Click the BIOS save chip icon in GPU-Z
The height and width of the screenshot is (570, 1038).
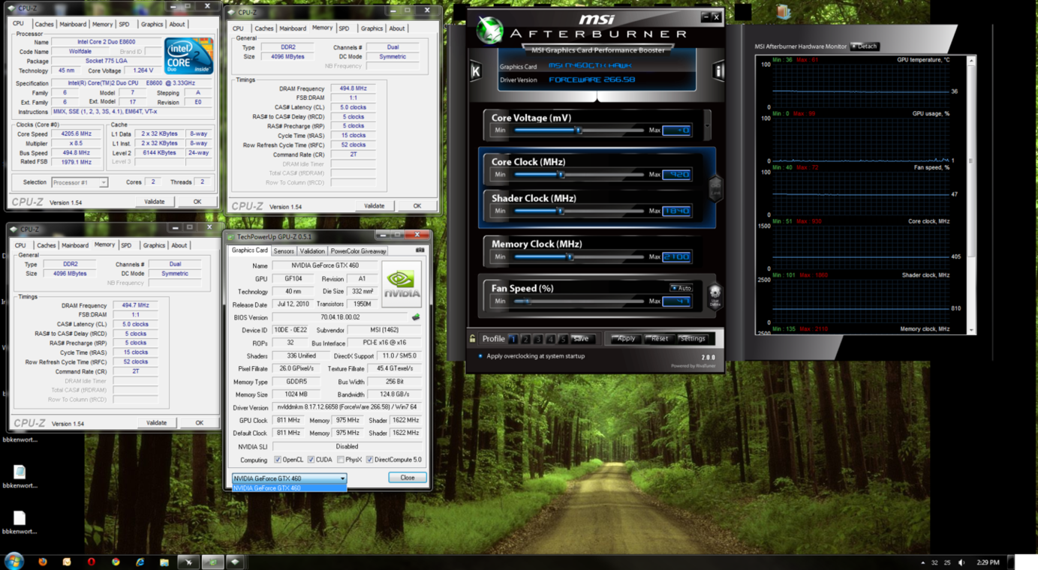coord(416,317)
